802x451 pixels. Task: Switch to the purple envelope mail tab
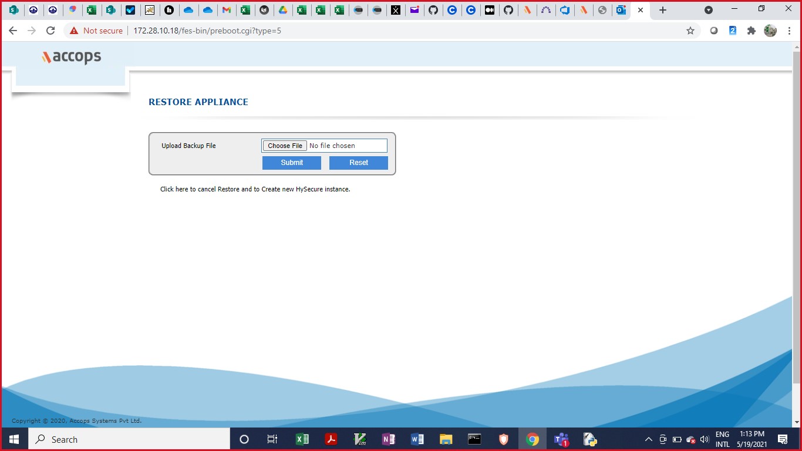415,10
